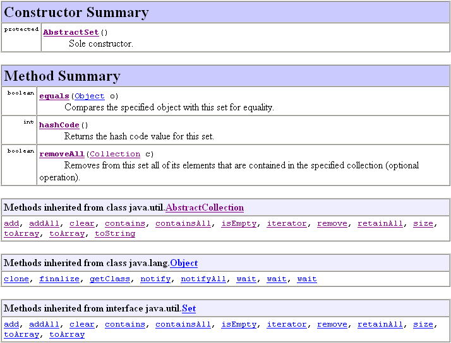
Task: Click size under AbstractCollection inherited methods
Action: tap(423, 223)
